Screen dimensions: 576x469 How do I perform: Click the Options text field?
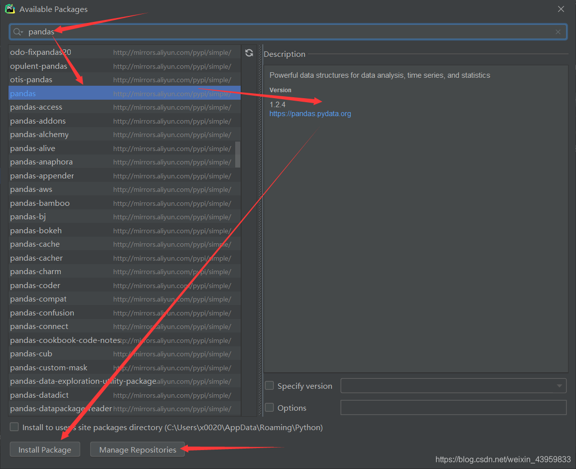tap(453, 408)
